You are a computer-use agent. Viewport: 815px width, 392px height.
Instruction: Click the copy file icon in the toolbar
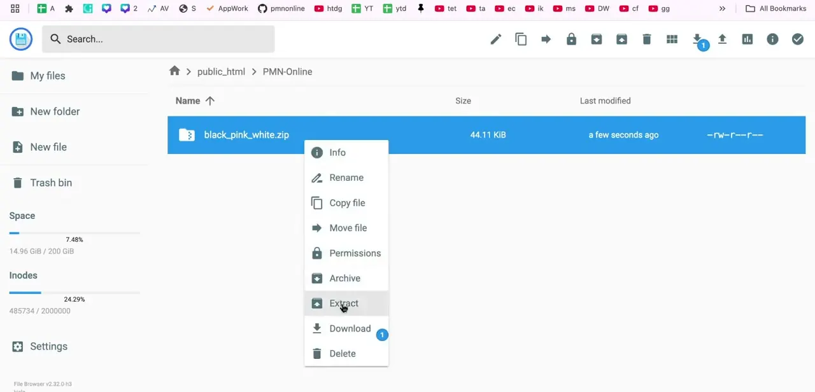521,39
